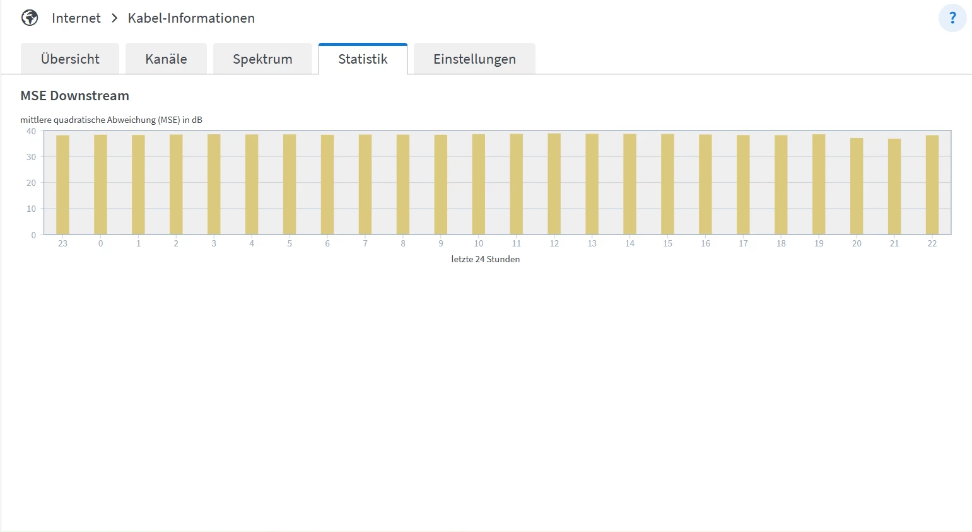The width and height of the screenshot is (972, 532).
Task: Click the bar above hour 1
Action: click(x=138, y=185)
